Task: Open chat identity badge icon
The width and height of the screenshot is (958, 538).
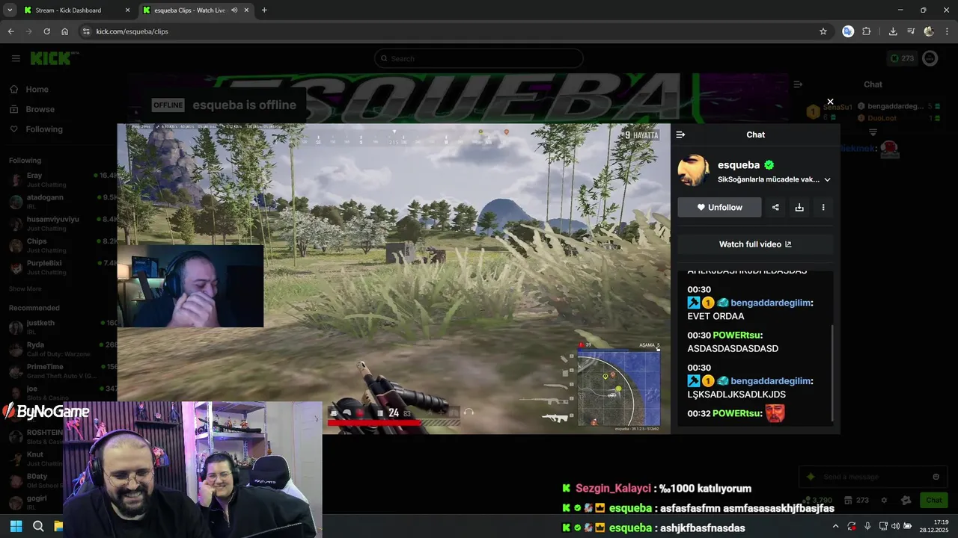Action: (x=906, y=500)
